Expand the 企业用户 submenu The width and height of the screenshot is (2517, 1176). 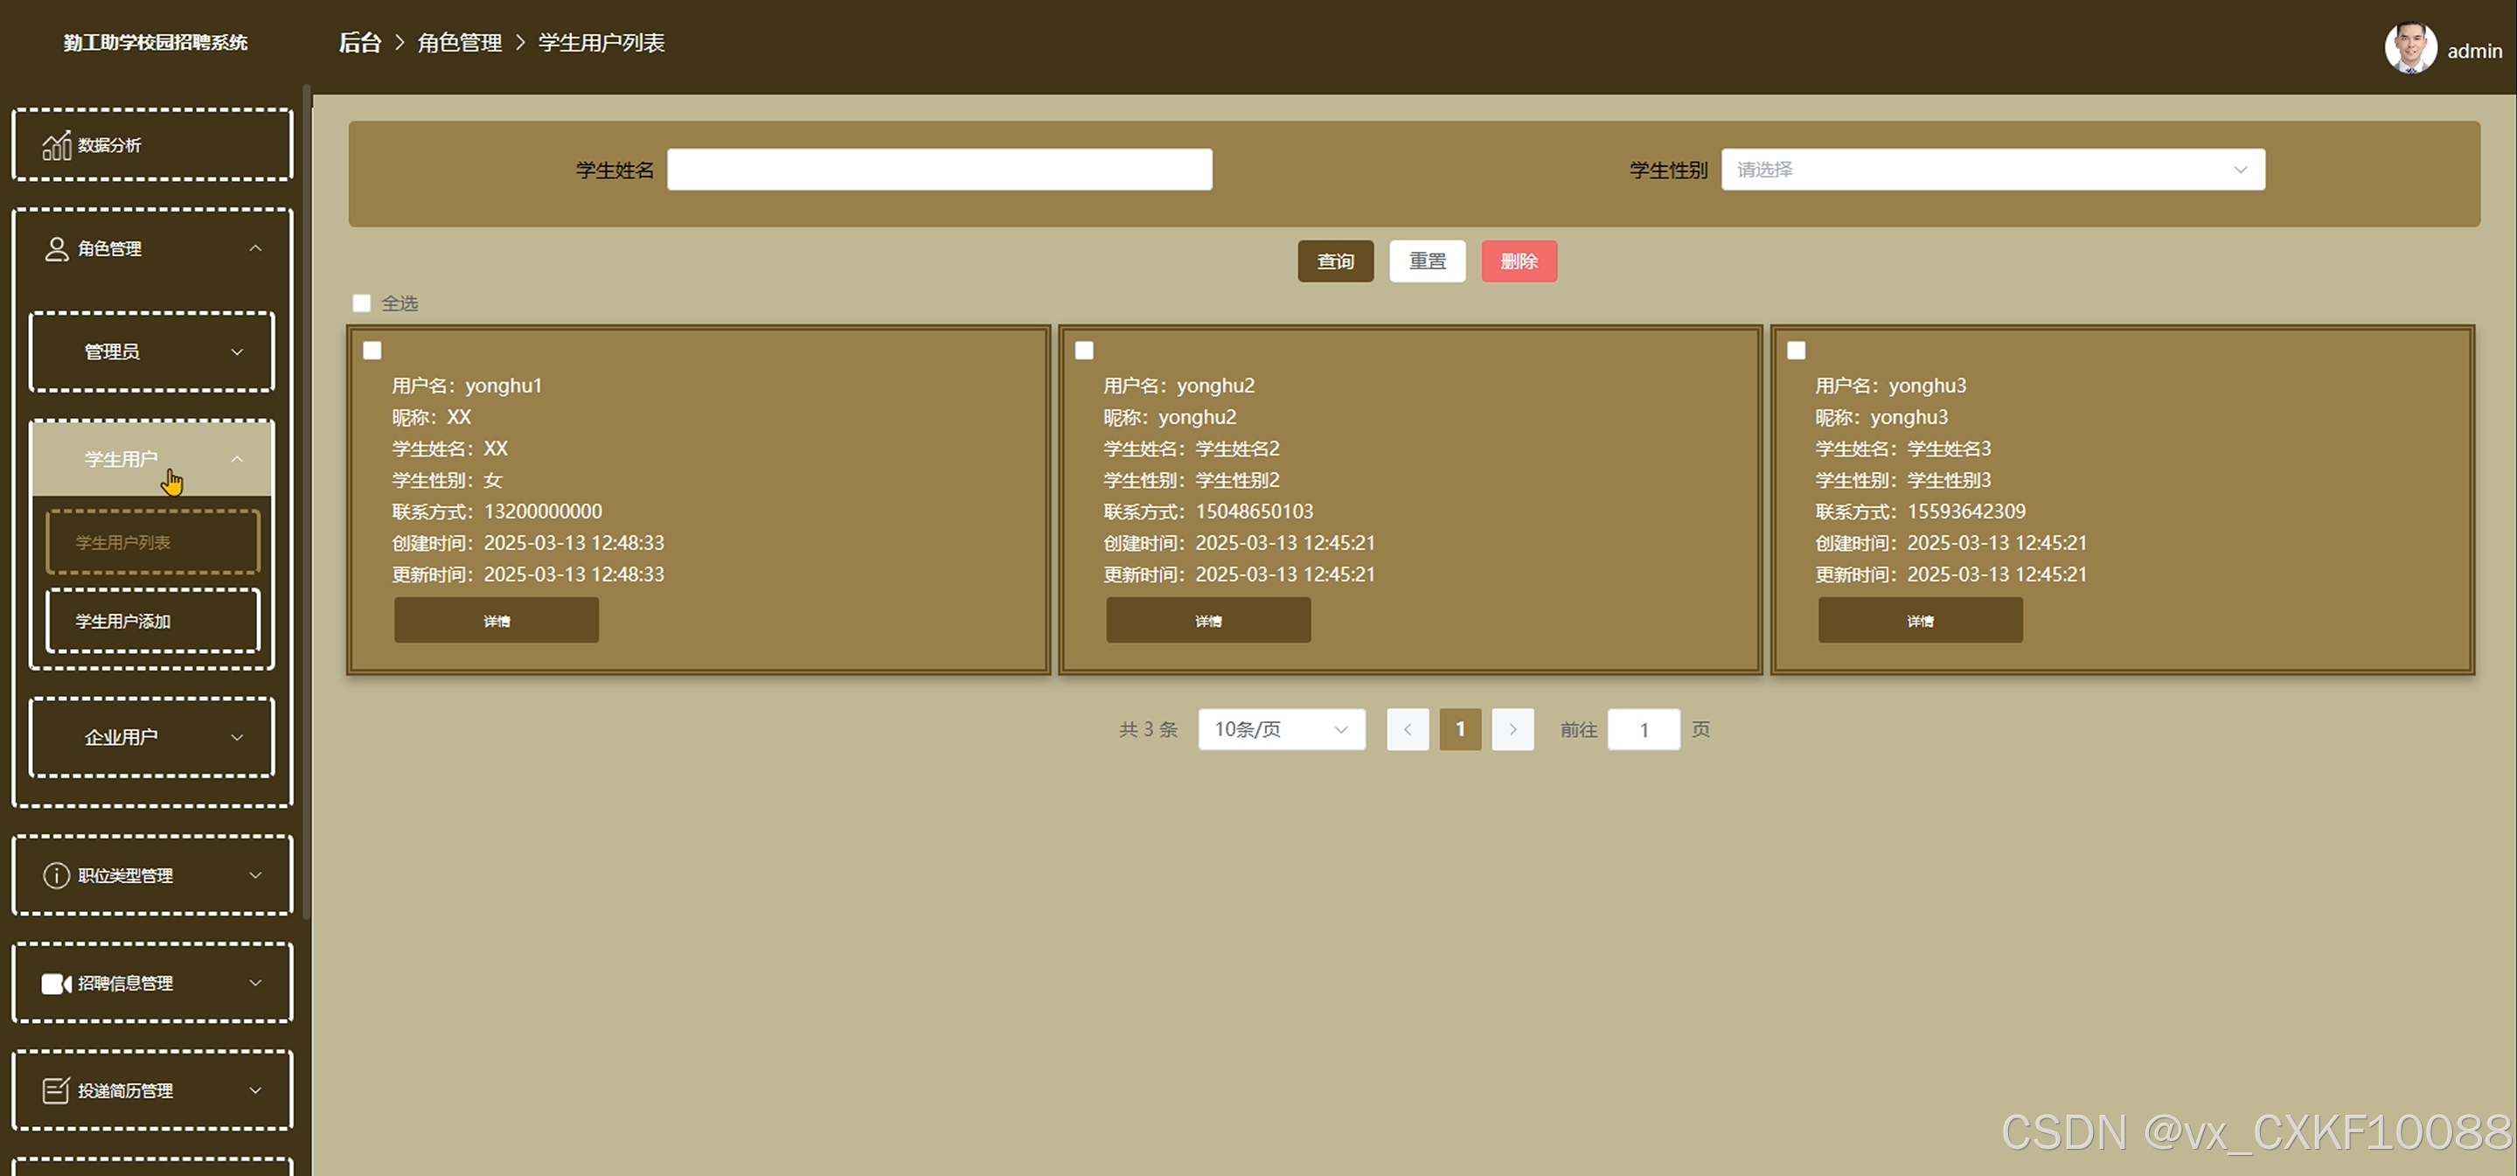[x=151, y=737]
